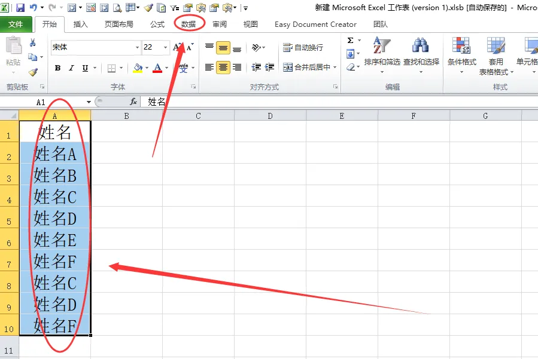The height and width of the screenshot is (359, 538).
Task: Cut the selection with scissors icon
Action: pyautogui.click(x=32, y=42)
